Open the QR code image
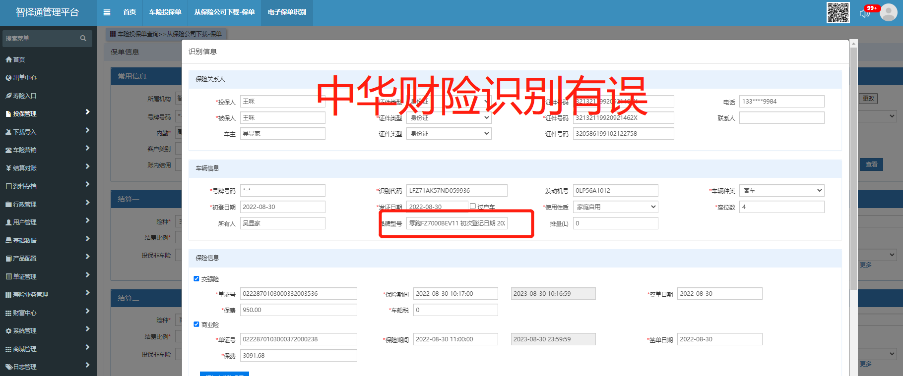This screenshot has height=376, width=903. click(x=838, y=12)
